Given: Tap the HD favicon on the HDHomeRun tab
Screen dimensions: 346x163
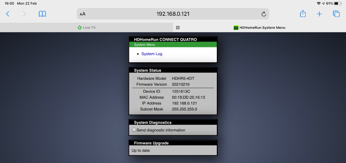Looking at the screenshot, I should 236,28.
